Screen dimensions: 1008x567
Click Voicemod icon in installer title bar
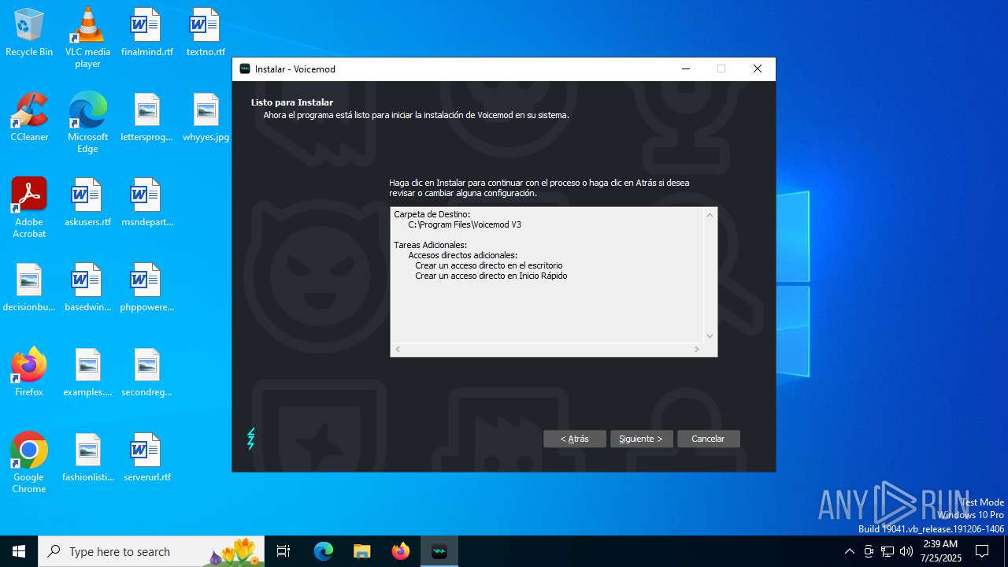point(245,69)
